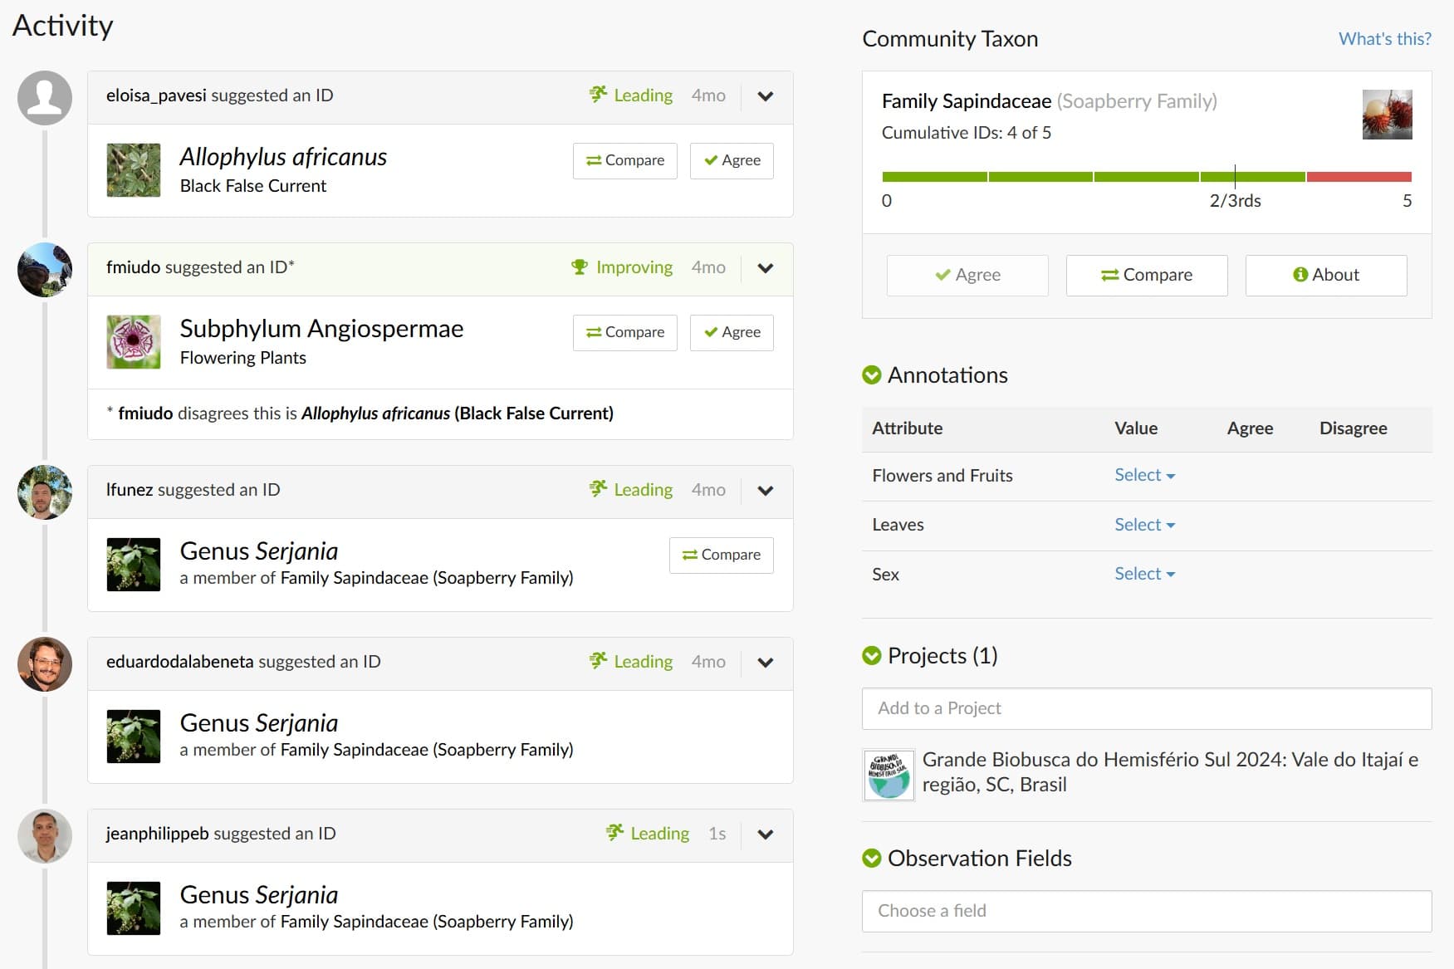Screen dimensions: 1454x969
Task: Click eloisa_pavesi's default avatar icon
Action: click(x=45, y=98)
